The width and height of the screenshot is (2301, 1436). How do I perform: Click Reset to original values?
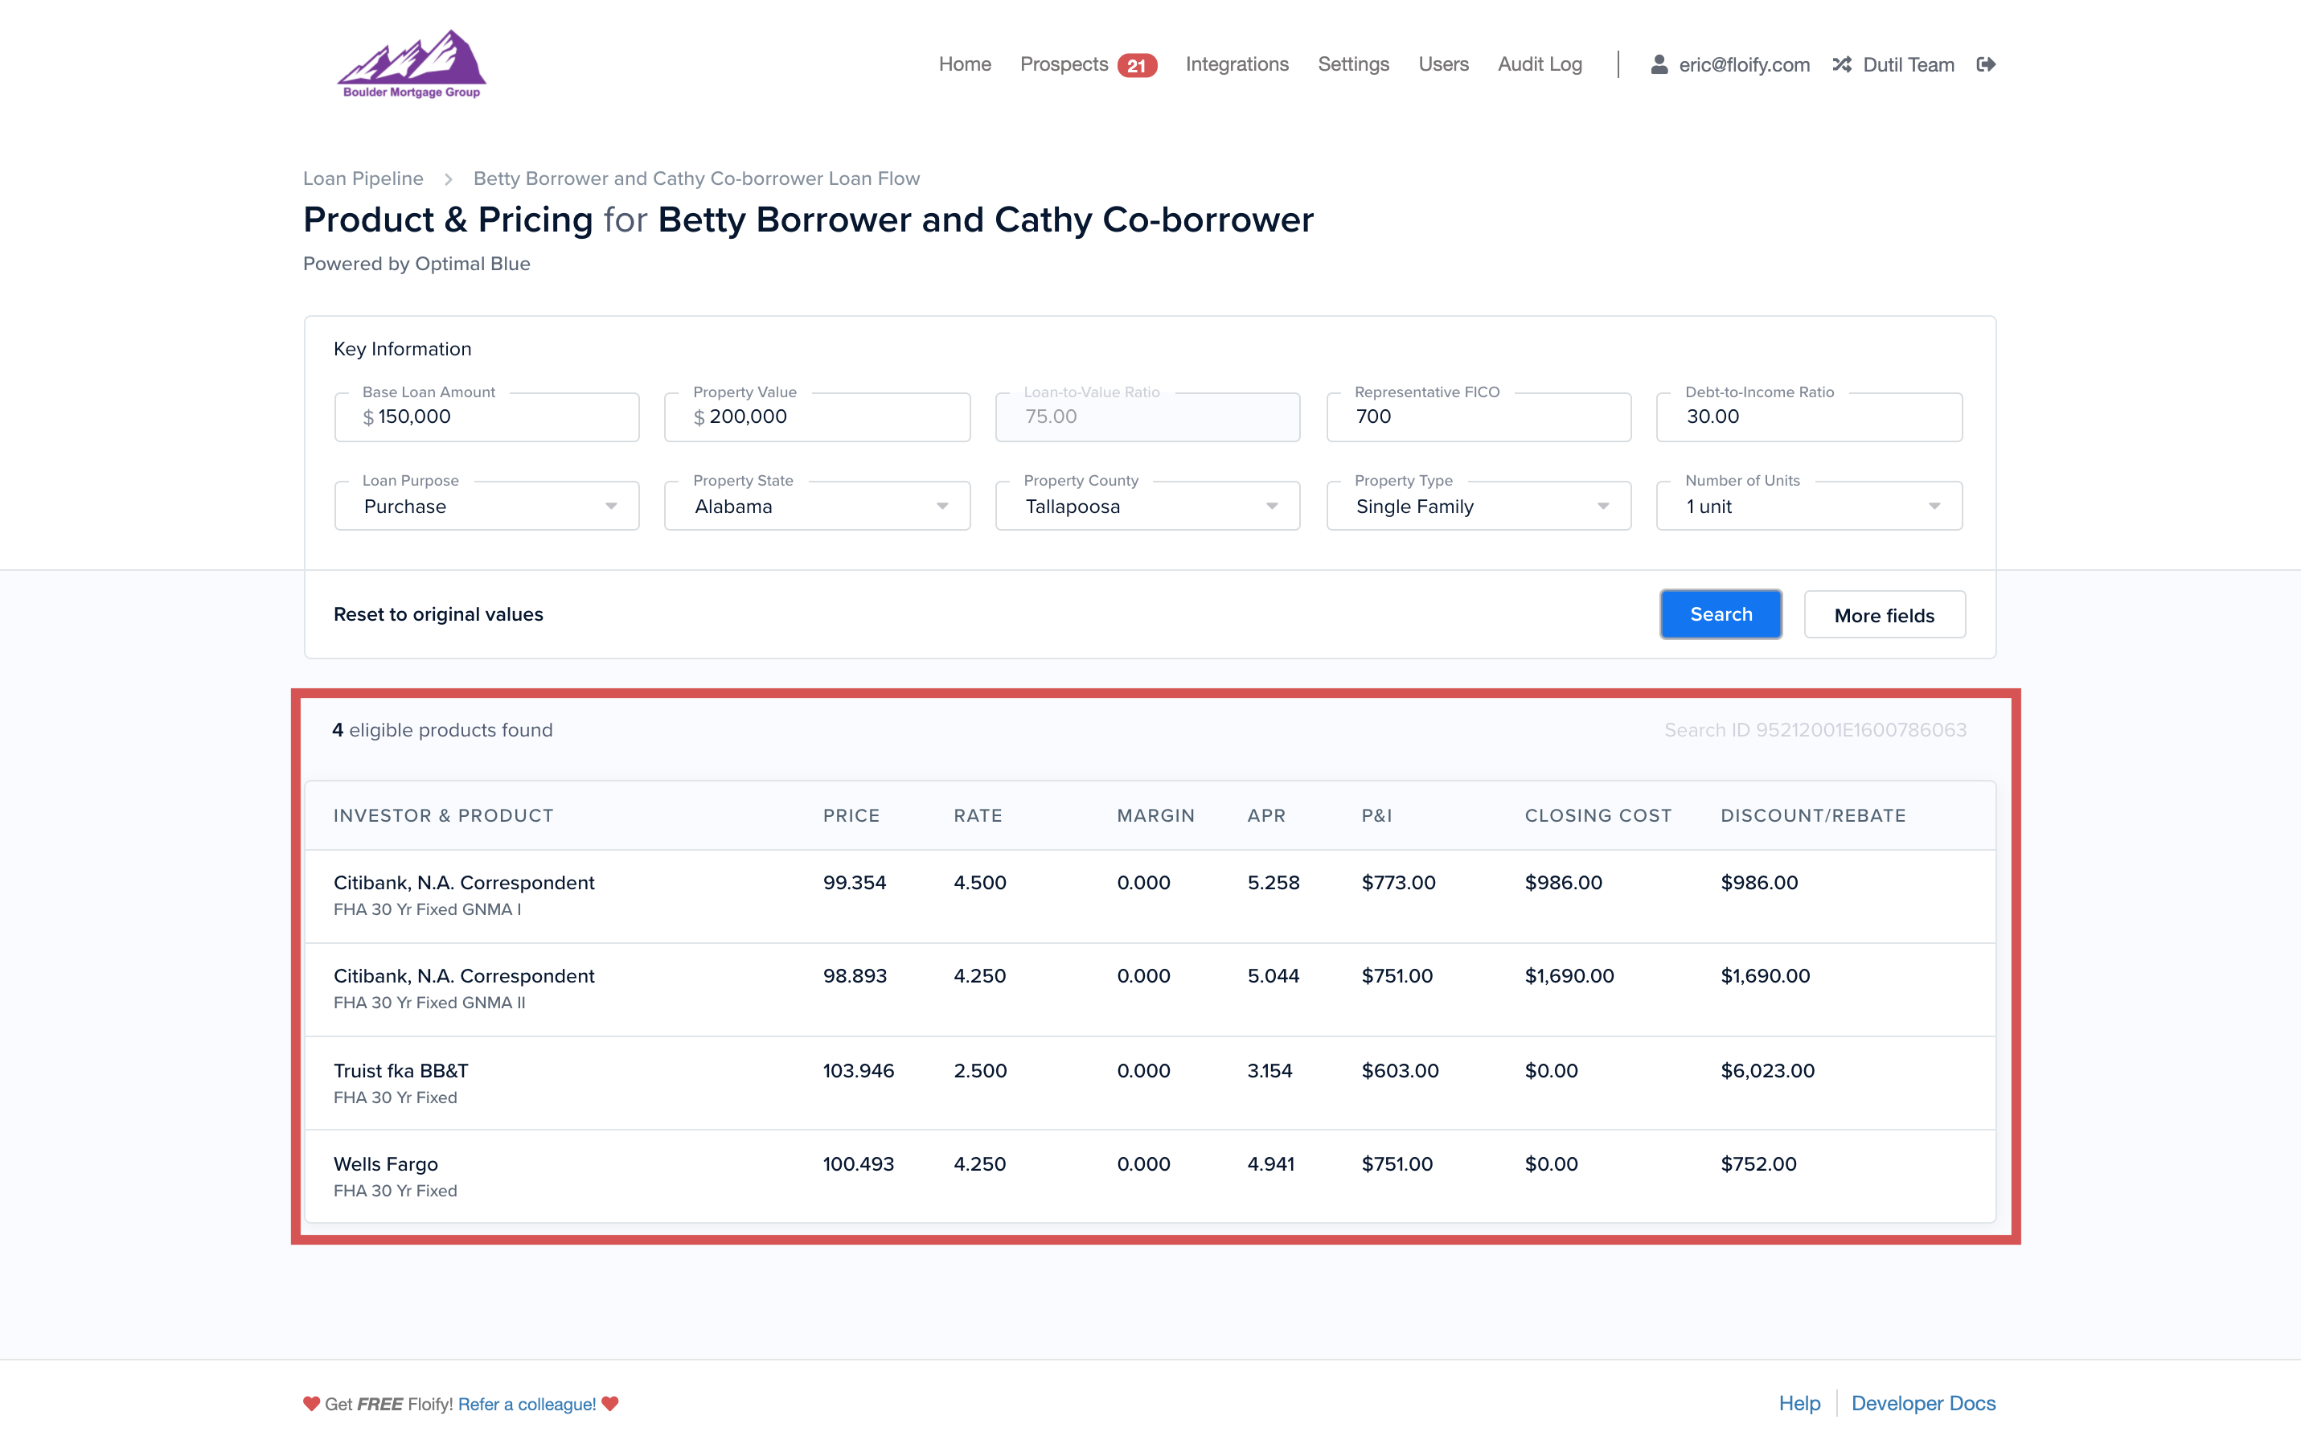click(x=438, y=613)
